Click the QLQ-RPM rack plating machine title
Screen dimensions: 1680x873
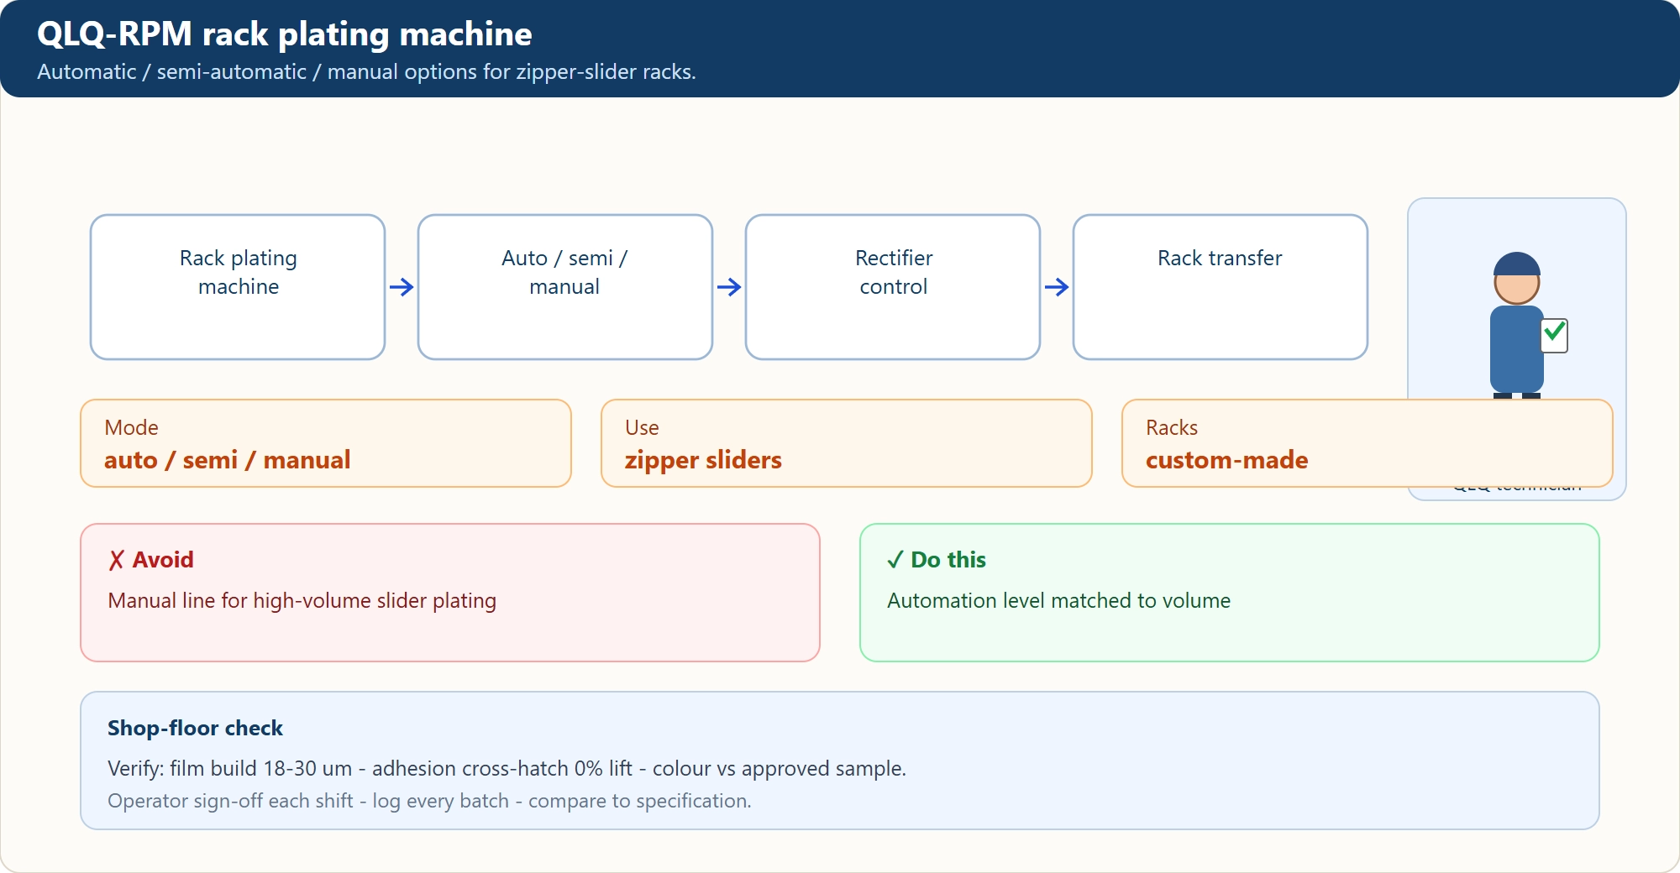click(x=285, y=34)
